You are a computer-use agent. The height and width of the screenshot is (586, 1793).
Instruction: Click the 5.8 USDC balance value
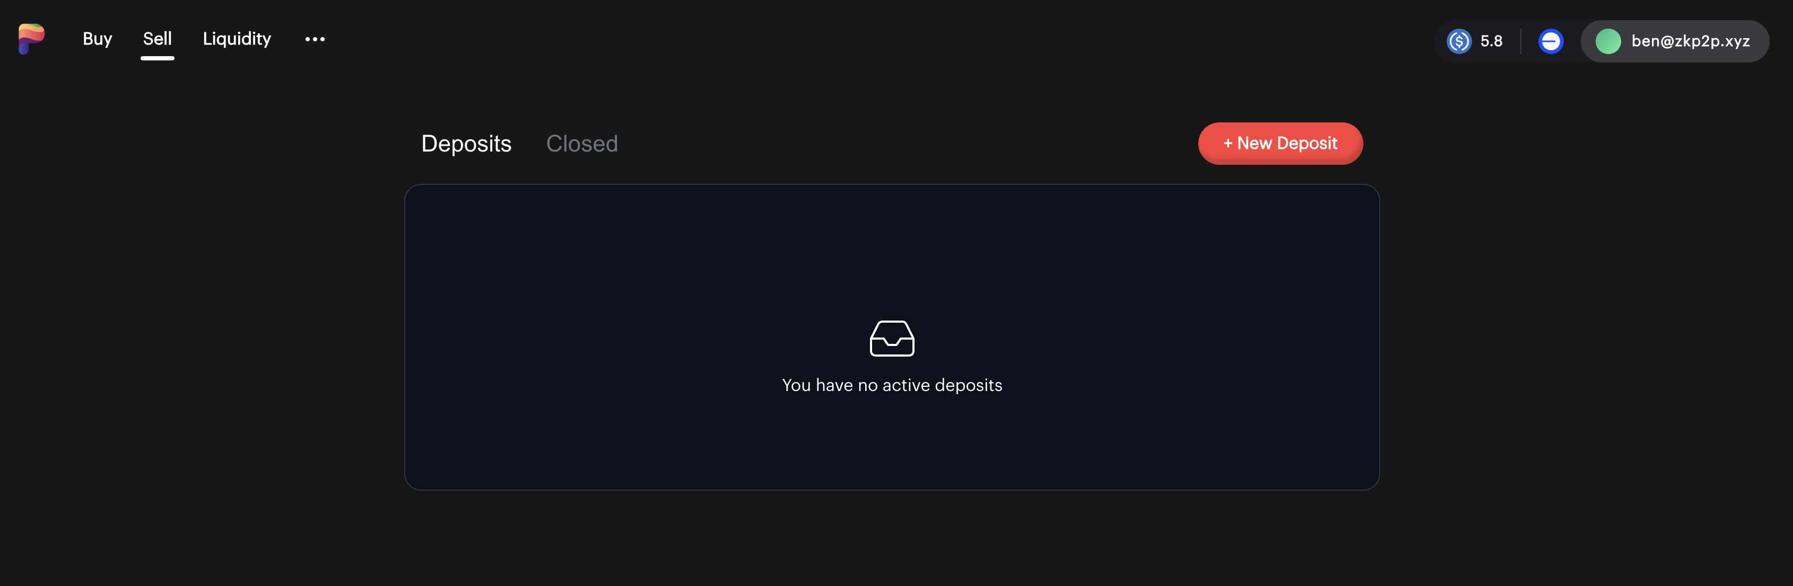click(x=1492, y=41)
